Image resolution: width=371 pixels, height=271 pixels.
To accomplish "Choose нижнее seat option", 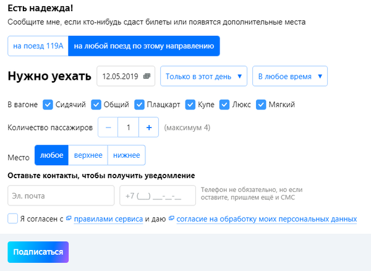I will [x=126, y=155].
